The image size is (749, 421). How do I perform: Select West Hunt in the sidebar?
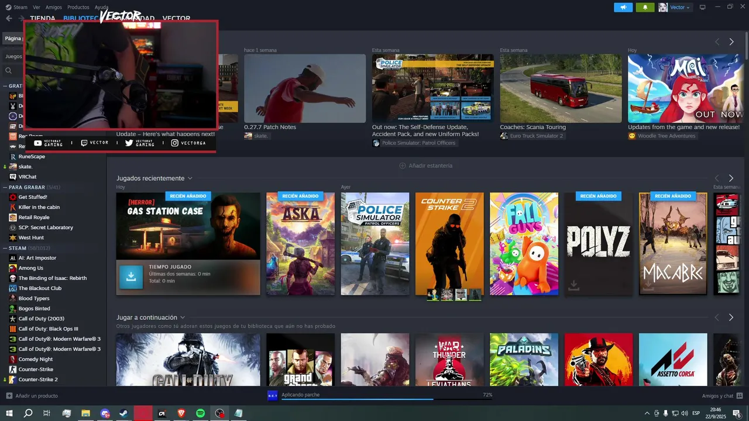31,237
